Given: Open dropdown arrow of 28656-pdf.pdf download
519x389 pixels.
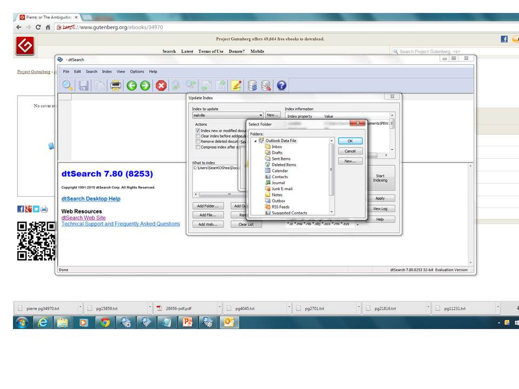Looking at the screenshot, I should tap(219, 307).
